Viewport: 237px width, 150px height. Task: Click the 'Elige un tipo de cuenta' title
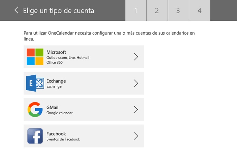[58, 10]
